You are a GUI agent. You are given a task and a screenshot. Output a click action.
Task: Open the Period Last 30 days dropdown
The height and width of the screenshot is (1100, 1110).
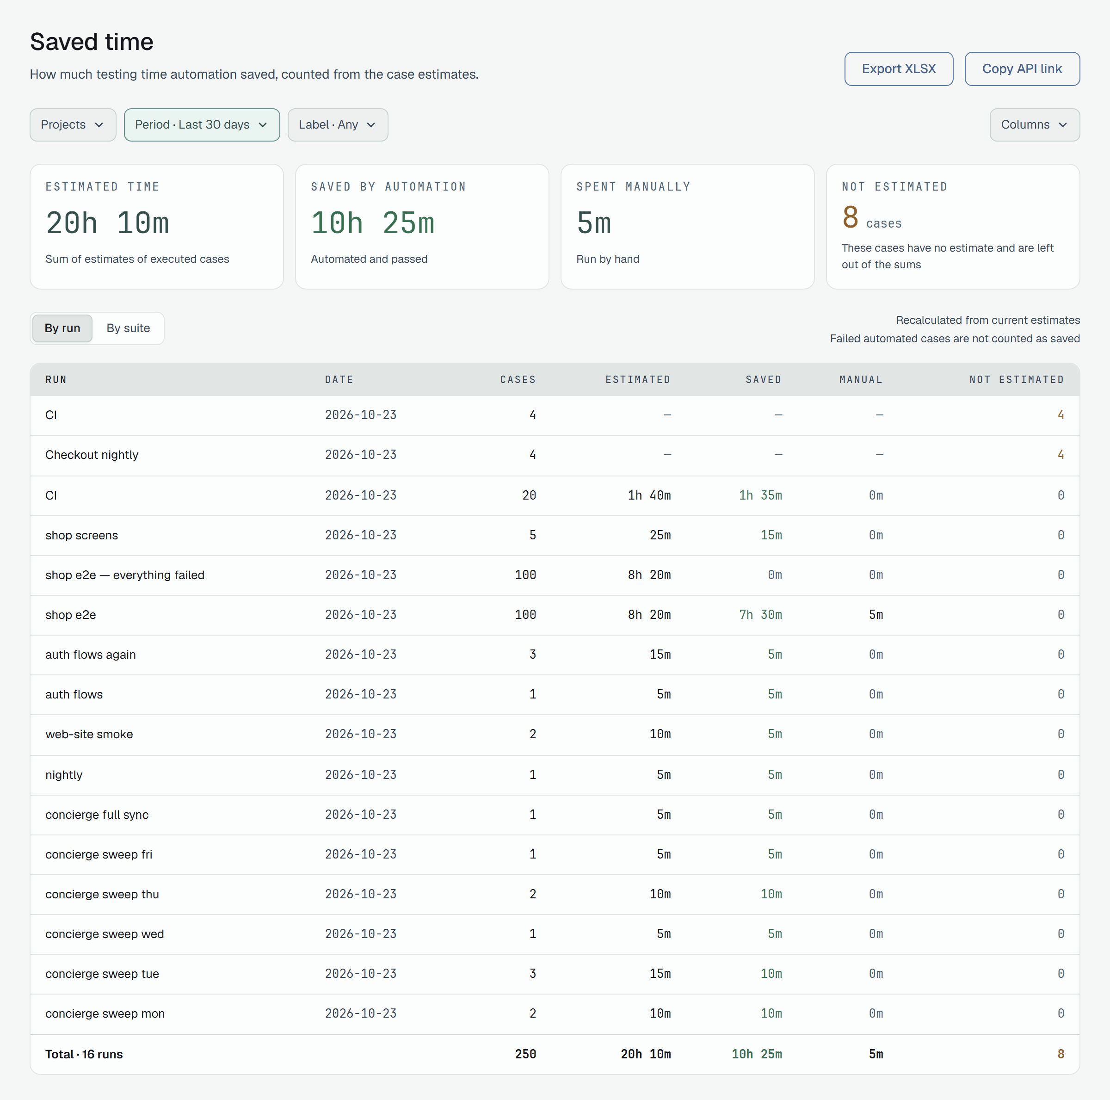tap(202, 125)
